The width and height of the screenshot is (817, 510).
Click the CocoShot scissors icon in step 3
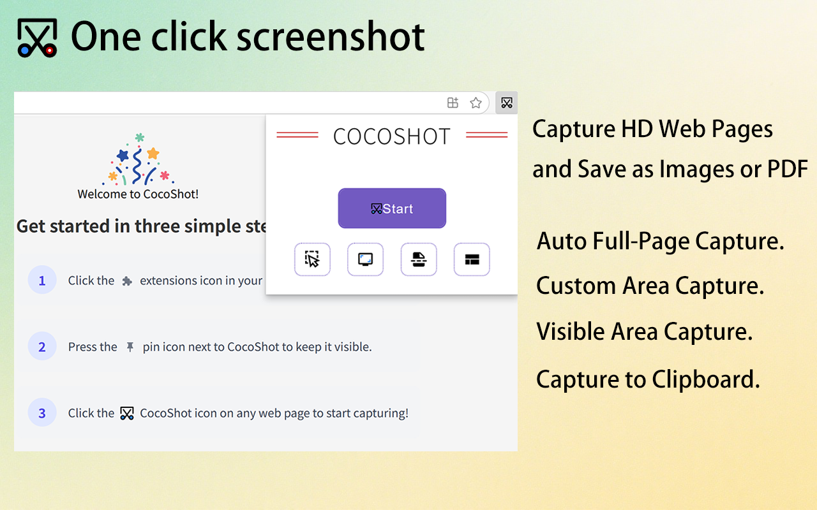[x=127, y=413]
